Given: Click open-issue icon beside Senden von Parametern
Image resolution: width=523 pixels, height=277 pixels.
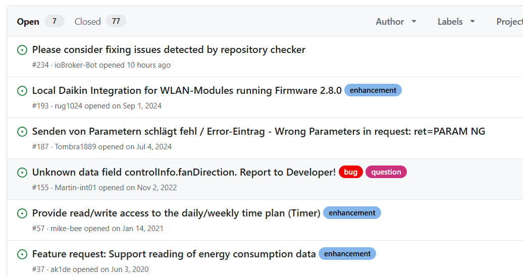Looking at the screenshot, I should click(x=22, y=132).
